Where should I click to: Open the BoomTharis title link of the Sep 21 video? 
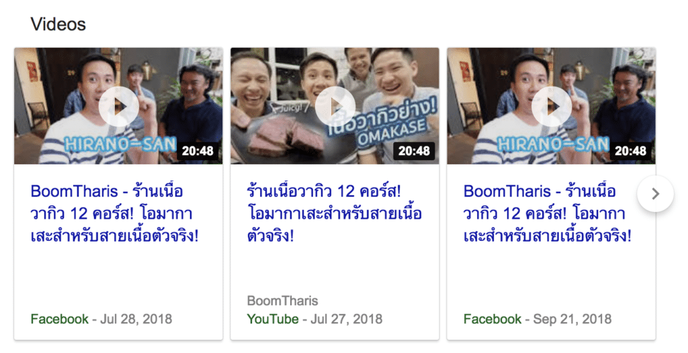[547, 213]
